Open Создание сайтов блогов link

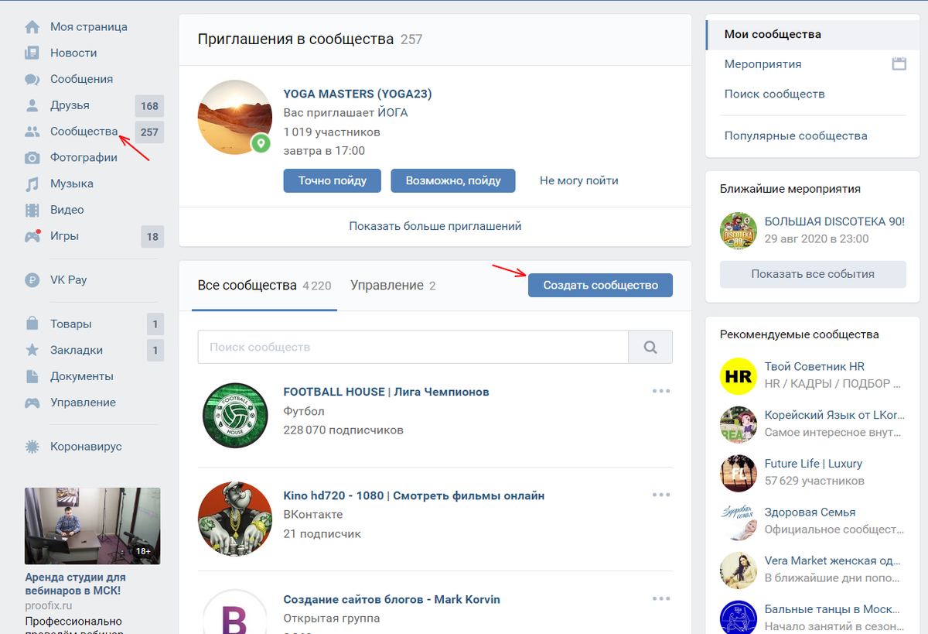(391, 599)
